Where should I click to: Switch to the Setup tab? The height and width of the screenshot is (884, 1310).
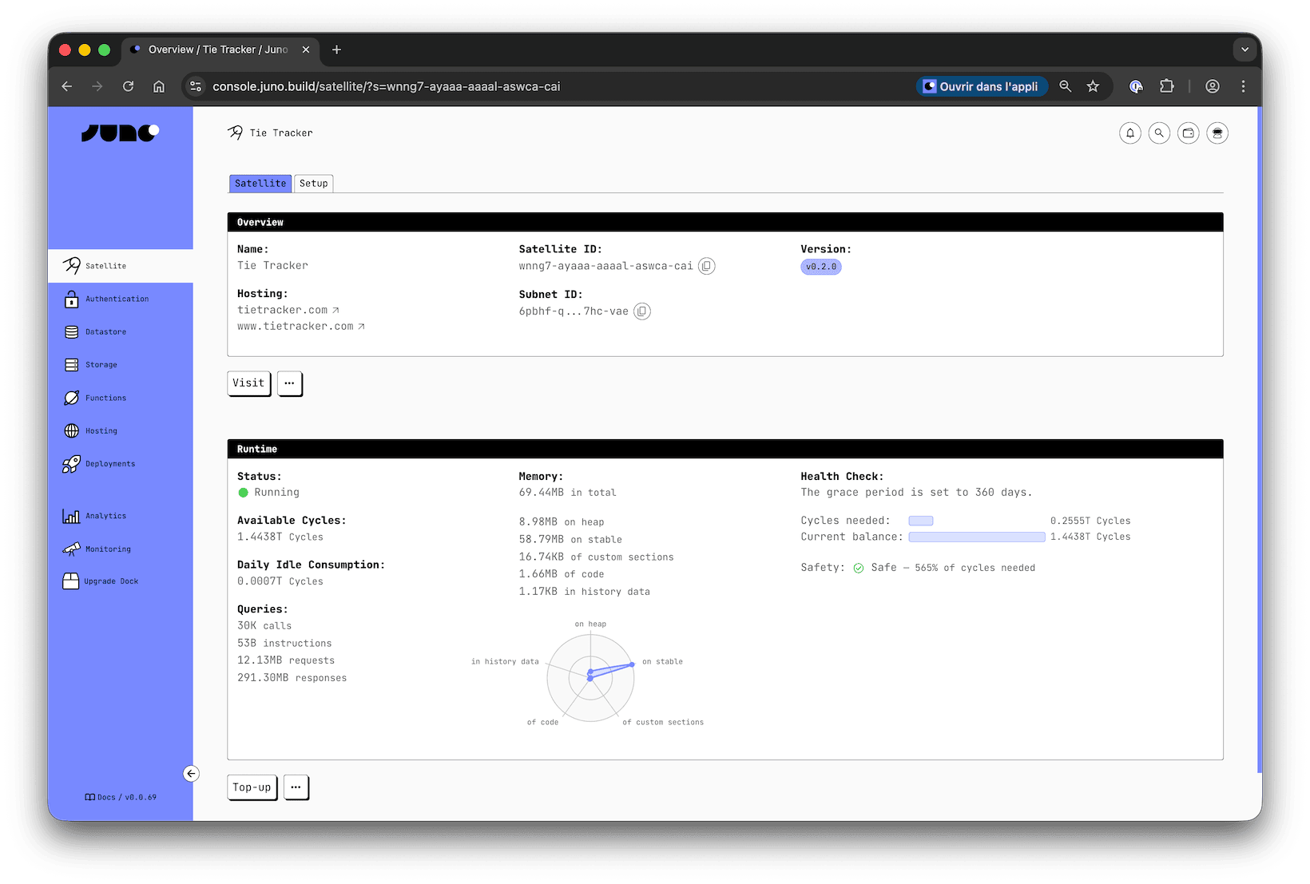313,183
